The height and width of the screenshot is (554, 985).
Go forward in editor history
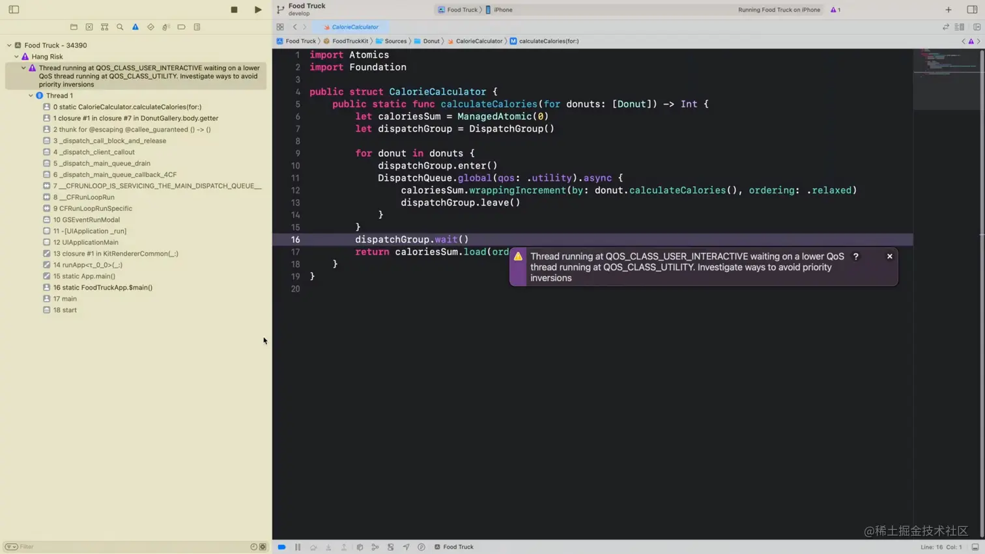coord(304,27)
